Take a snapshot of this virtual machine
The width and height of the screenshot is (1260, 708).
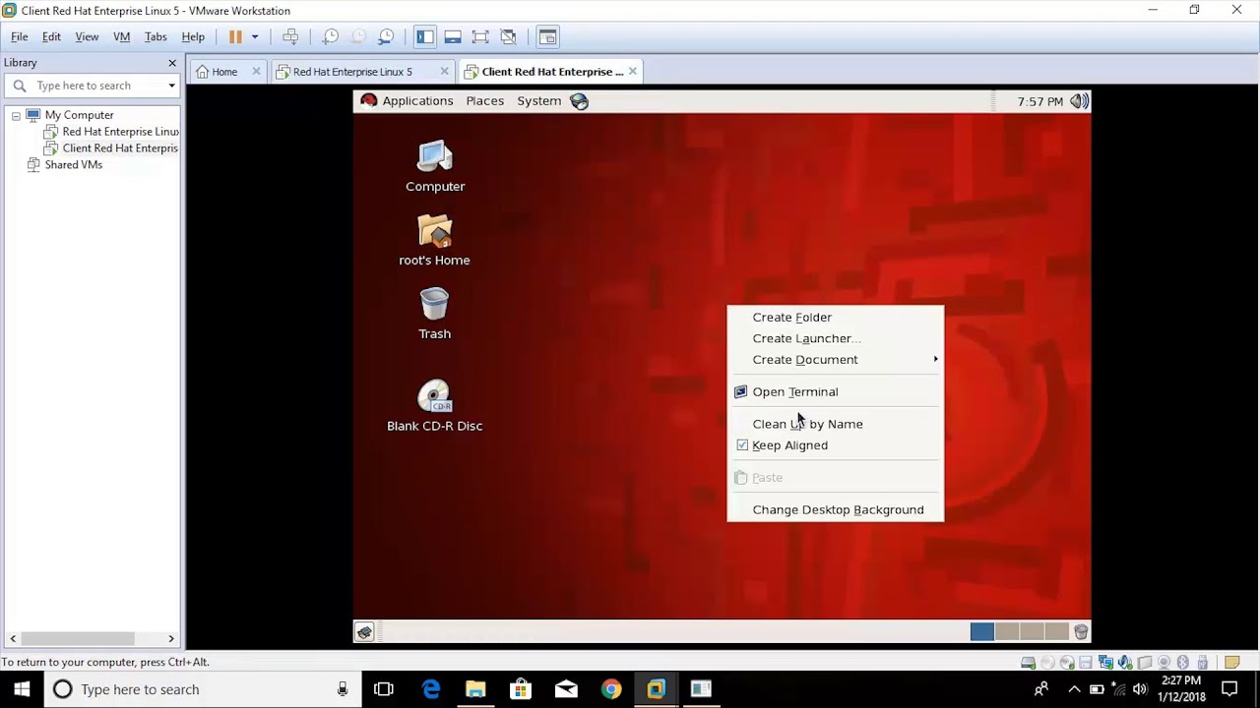[x=331, y=37]
